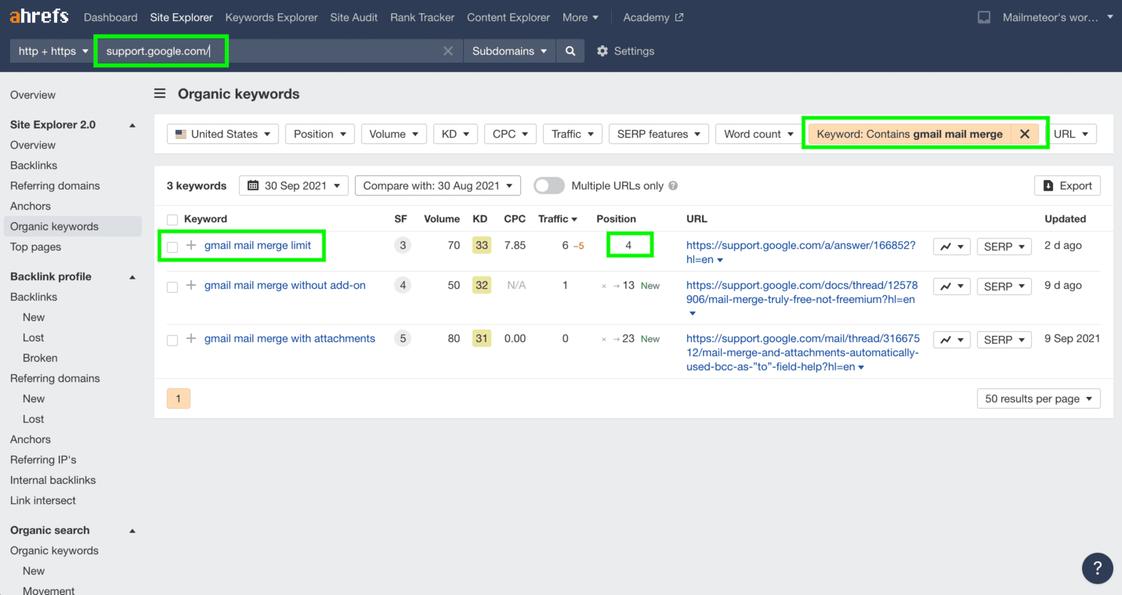Image resolution: width=1122 pixels, height=595 pixels.
Task: Open Content Explorer in the top nav
Action: coord(509,17)
